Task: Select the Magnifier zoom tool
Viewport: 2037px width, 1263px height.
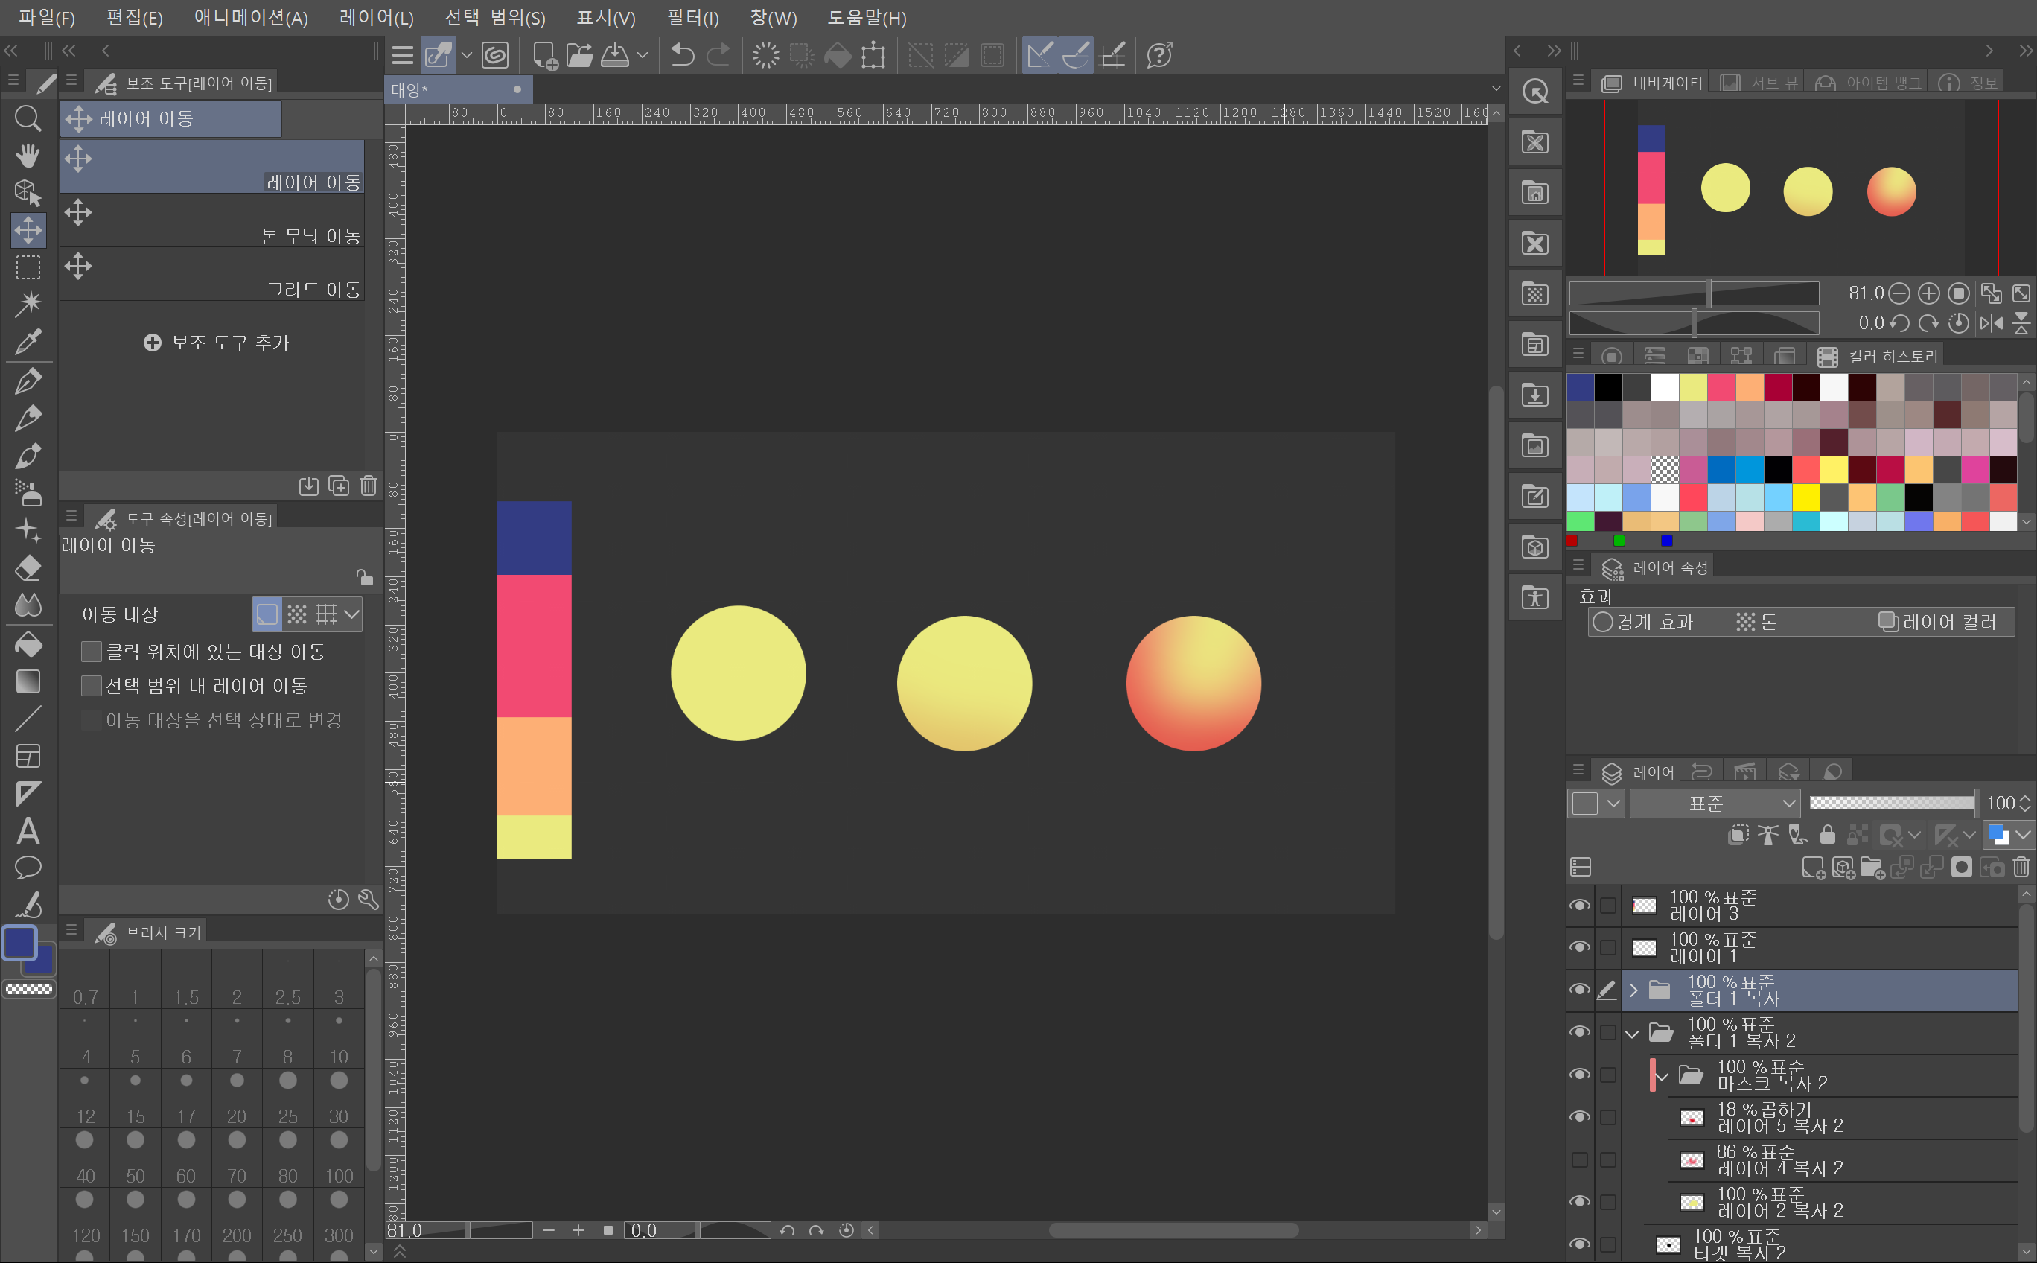Action: (x=28, y=118)
